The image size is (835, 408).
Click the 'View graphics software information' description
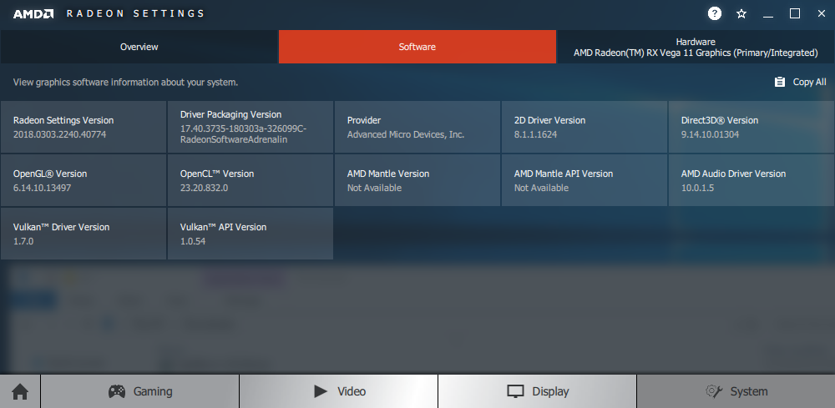(x=125, y=83)
